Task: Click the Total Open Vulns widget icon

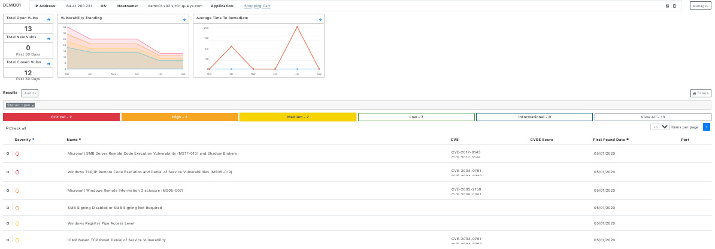Action: pyautogui.click(x=49, y=20)
